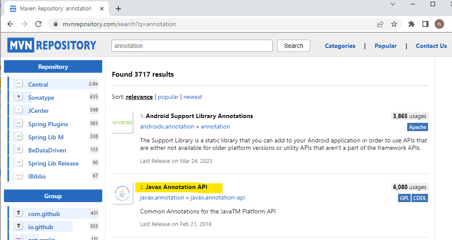The image size is (452, 240).
Task: Open a new tab with plus button
Action: click(x=118, y=9)
